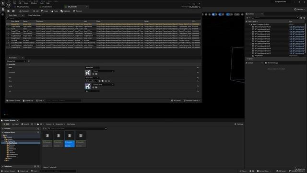
Task: Expand the Collections section in Content Browser
Action: 2,166
